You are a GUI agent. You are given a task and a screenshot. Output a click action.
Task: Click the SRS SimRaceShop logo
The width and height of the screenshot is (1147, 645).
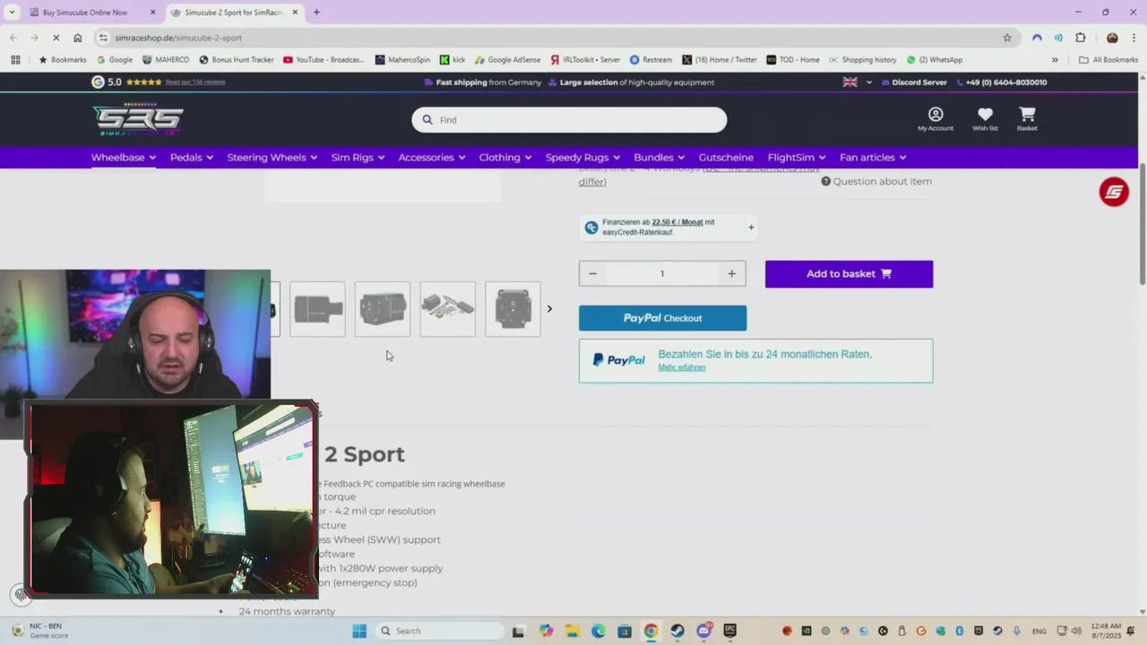[x=138, y=119]
